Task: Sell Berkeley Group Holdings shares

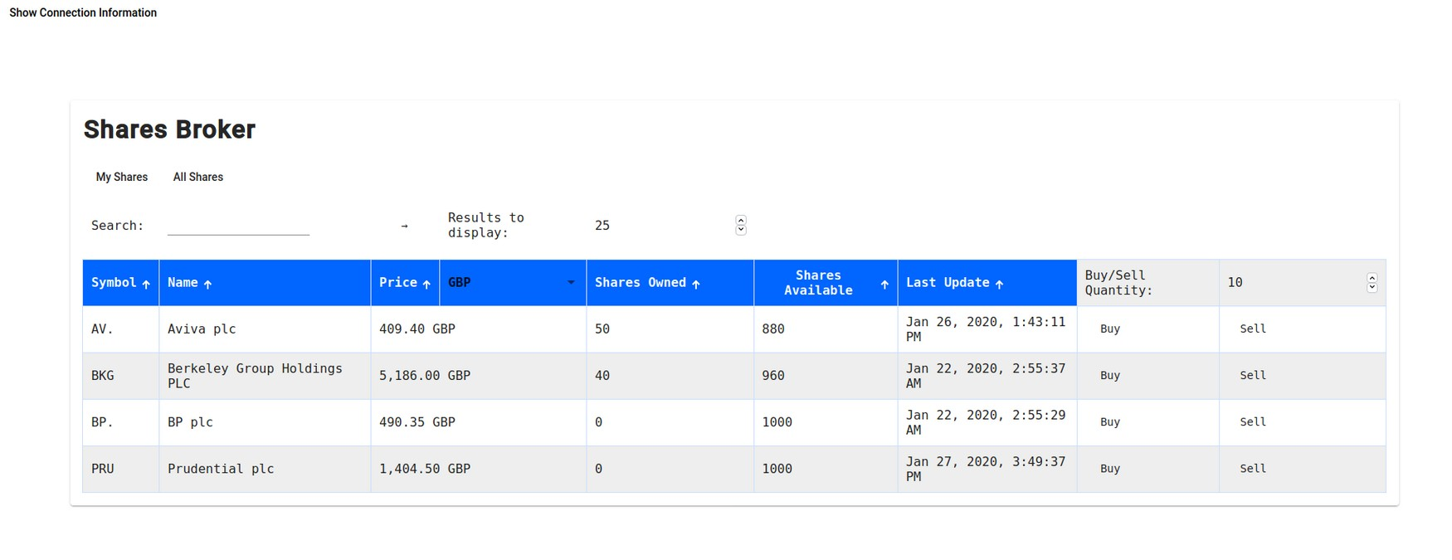Action: point(1252,376)
